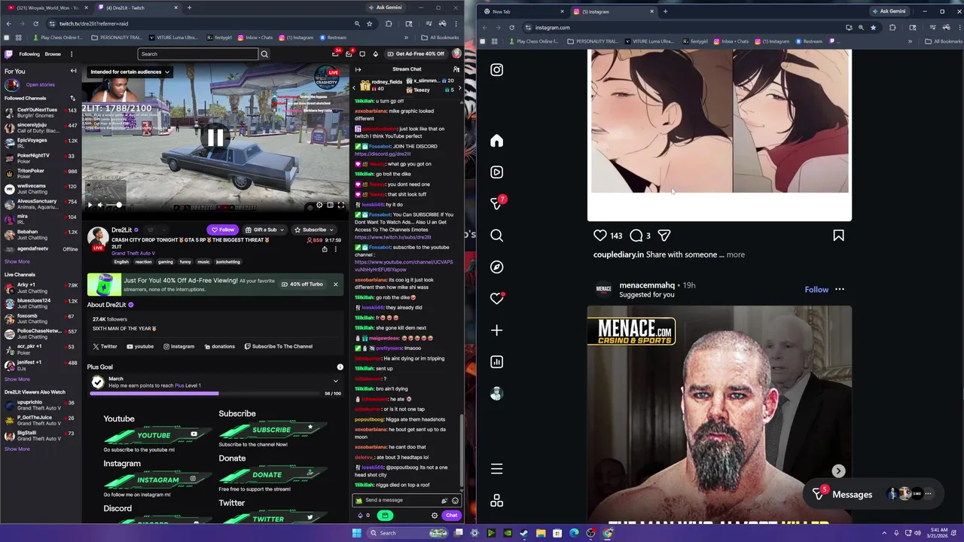Switch to the Twitch Following tab
The height and width of the screenshot is (542, 964).
click(29, 54)
